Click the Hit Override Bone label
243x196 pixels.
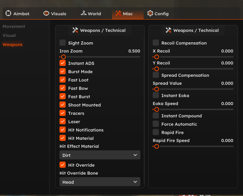79,173
